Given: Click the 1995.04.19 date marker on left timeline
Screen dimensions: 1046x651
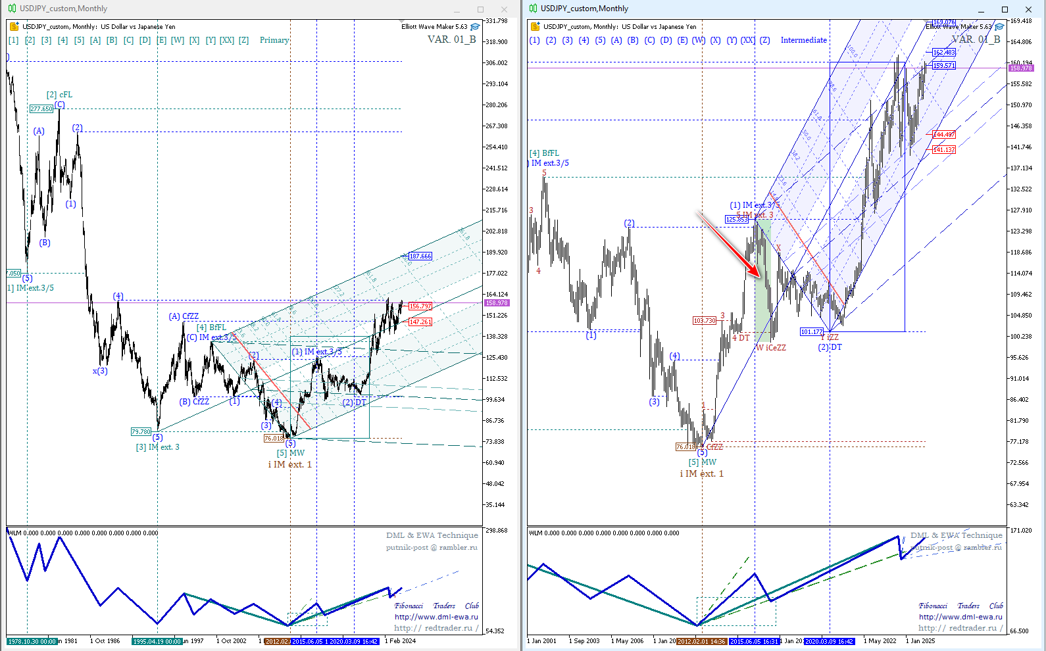Looking at the screenshot, I should click(x=157, y=641).
